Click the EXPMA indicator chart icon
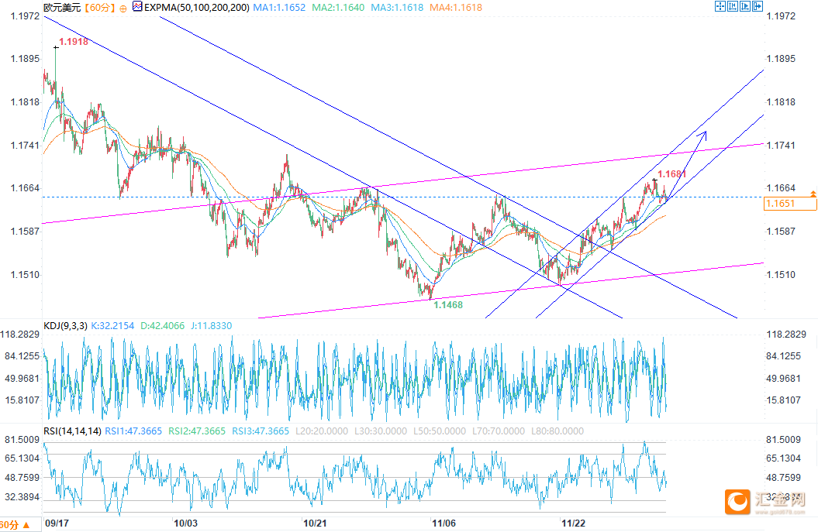The height and width of the screenshot is (532, 818). pyautogui.click(x=137, y=7)
